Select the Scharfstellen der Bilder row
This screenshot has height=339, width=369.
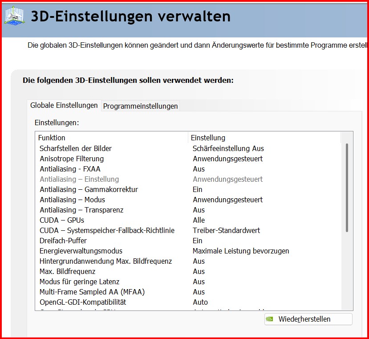(188, 148)
